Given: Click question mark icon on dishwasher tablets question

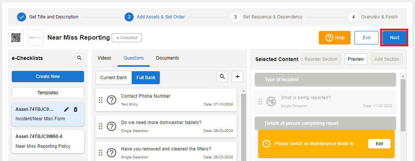Looking at the screenshot, I should tap(111, 126).
